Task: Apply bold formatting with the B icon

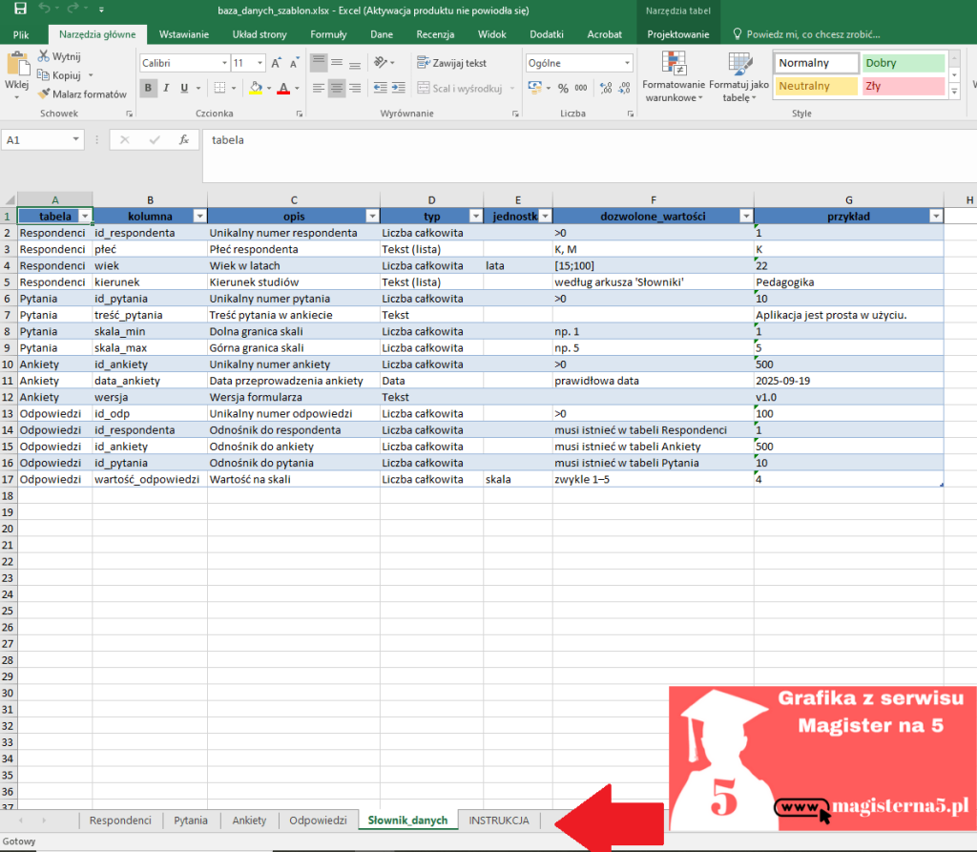Action: point(148,87)
